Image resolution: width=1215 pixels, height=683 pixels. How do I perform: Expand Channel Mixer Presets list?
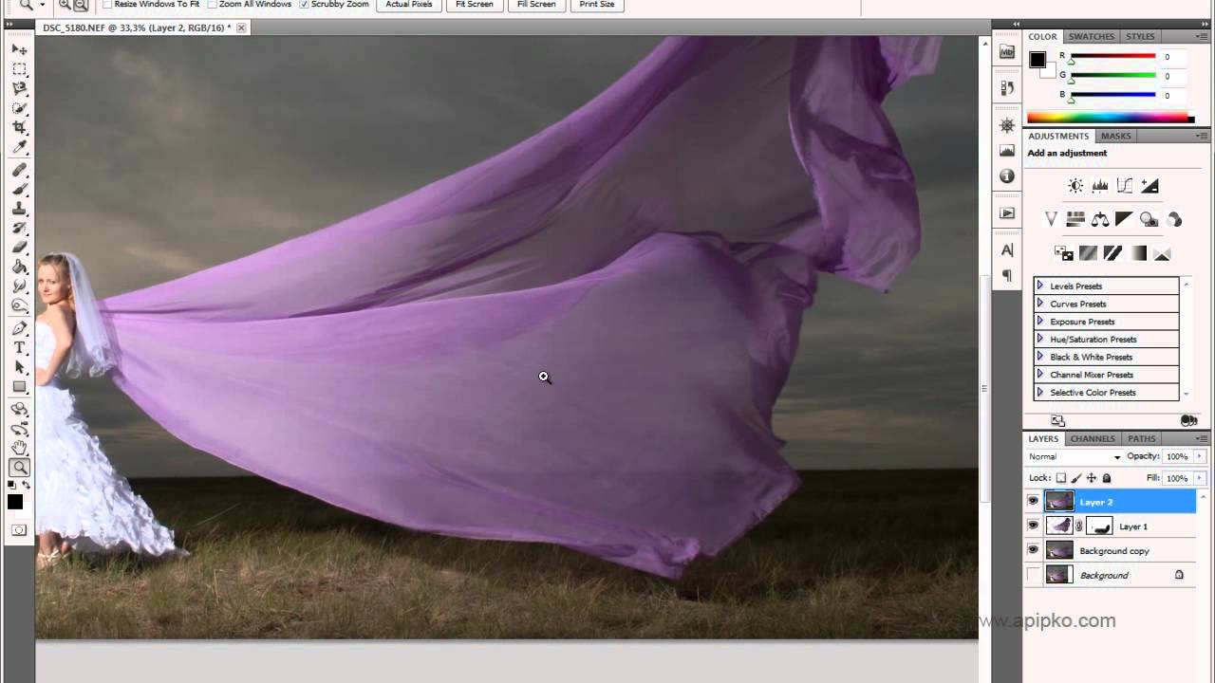[x=1039, y=374]
